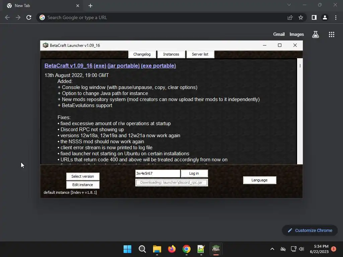The image size is (343, 257).
Task: Click the Chrome forward navigation arrow
Action: point(18,17)
